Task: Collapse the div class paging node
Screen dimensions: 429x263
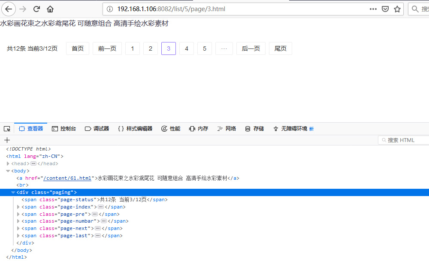Action: tap(13, 192)
